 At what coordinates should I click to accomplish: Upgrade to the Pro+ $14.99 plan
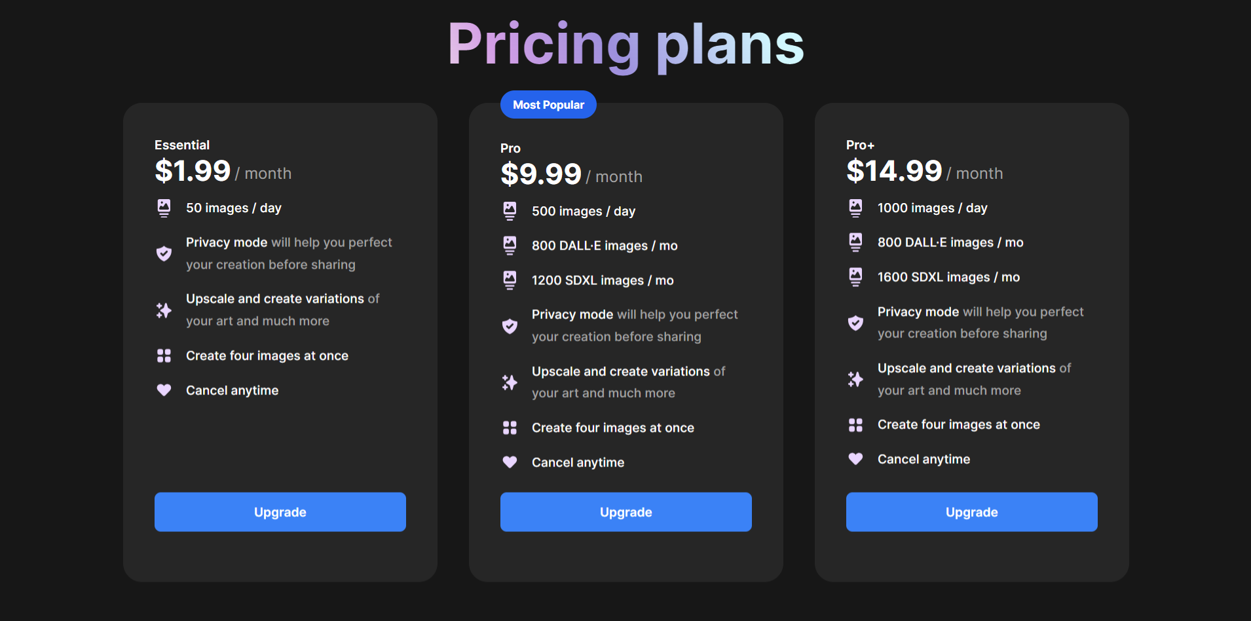pos(972,512)
